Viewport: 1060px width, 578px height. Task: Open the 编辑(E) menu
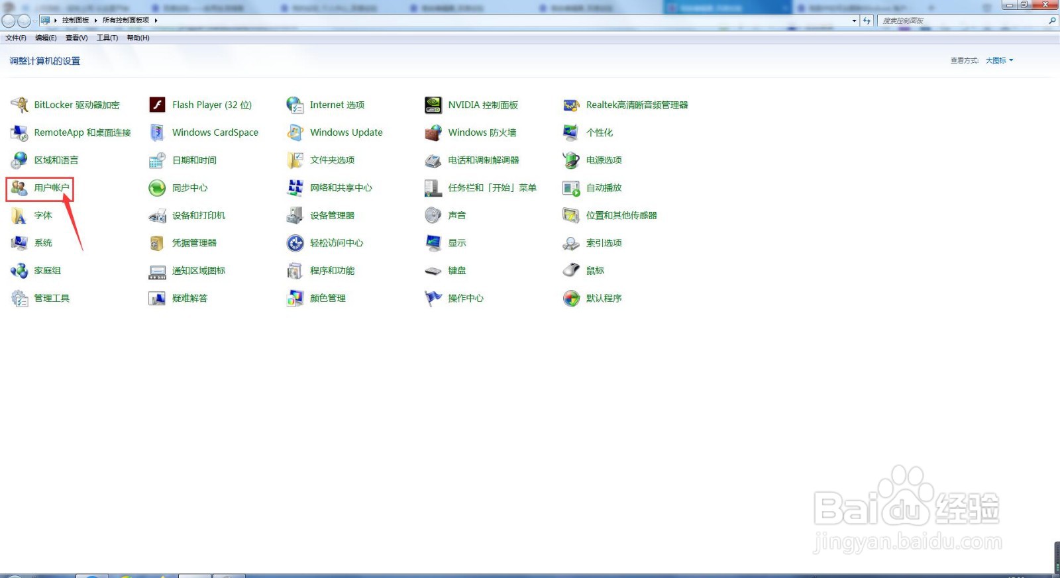pos(46,38)
